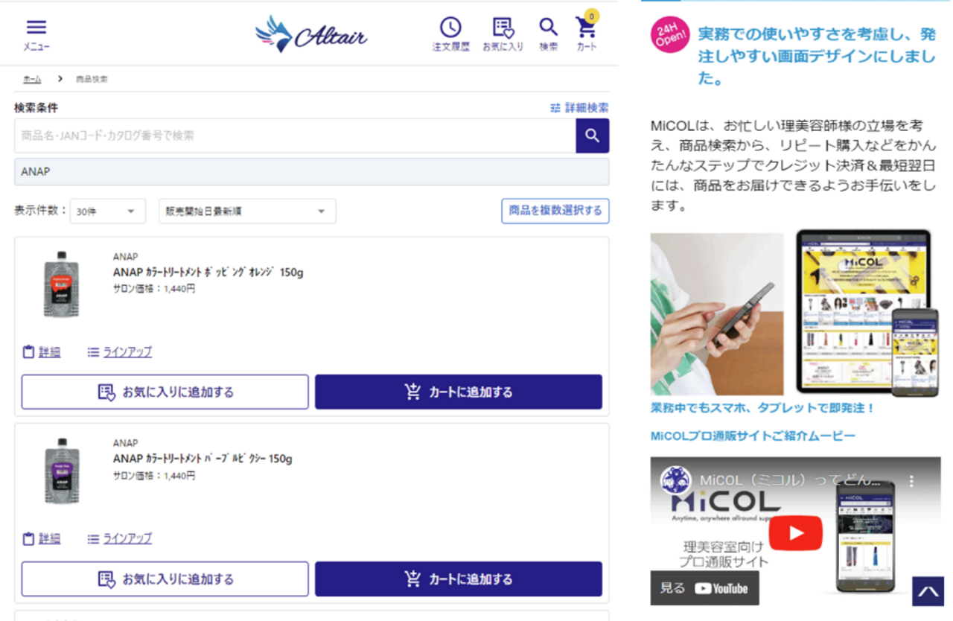Open the 見る YouTube link

tap(704, 587)
